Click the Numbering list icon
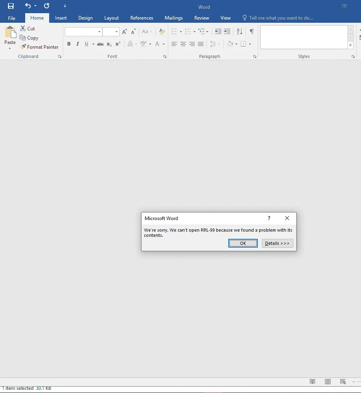This screenshot has width=361, height=393. (188, 32)
